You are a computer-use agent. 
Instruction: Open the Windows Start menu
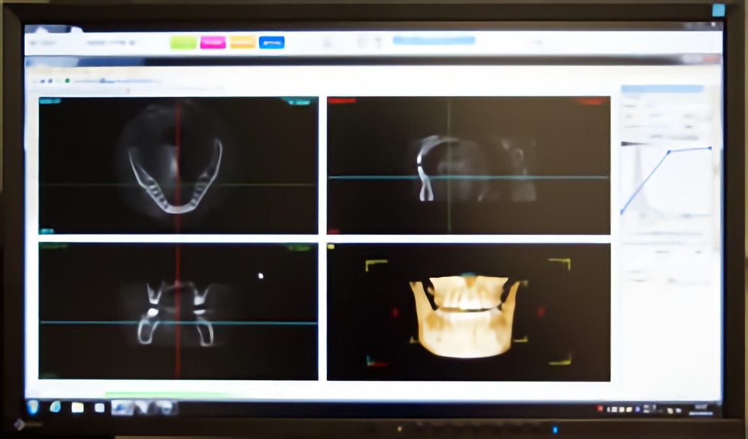click(x=33, y=408)
